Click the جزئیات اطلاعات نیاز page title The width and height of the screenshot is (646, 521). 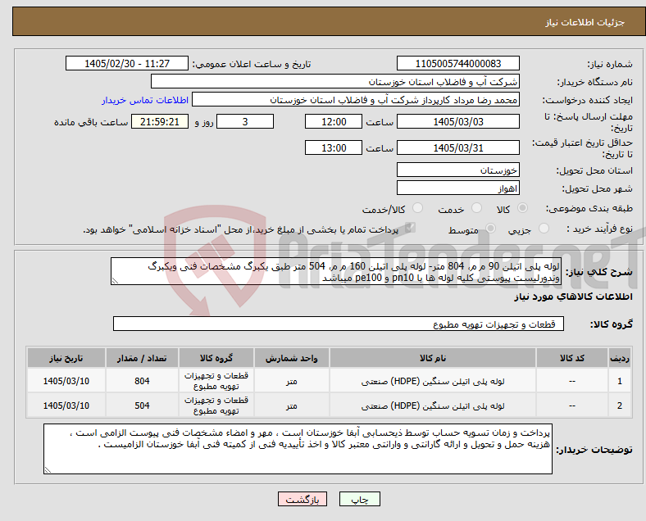click(585, 22)
